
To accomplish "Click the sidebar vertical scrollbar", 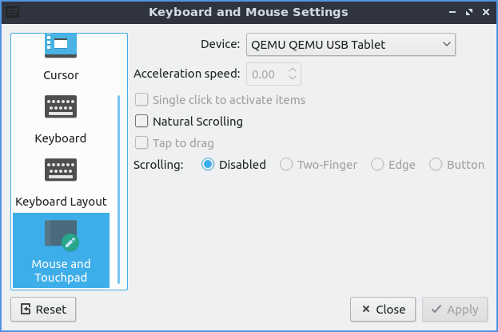I will pyautogui.click(x=119, y=190).
